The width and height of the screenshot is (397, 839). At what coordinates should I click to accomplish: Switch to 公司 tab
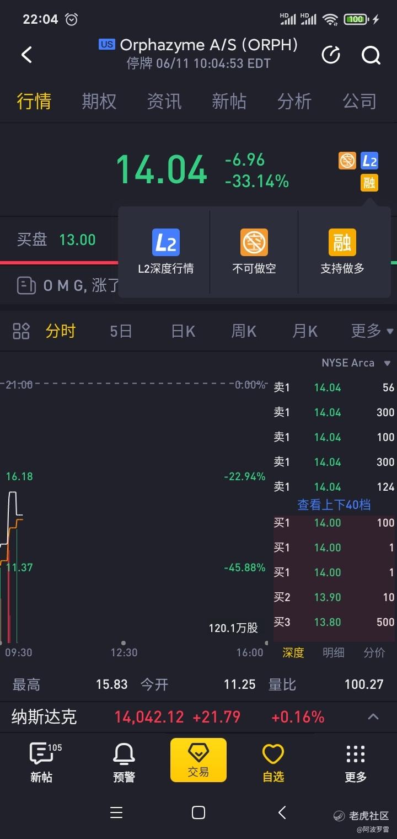point(360,102)
